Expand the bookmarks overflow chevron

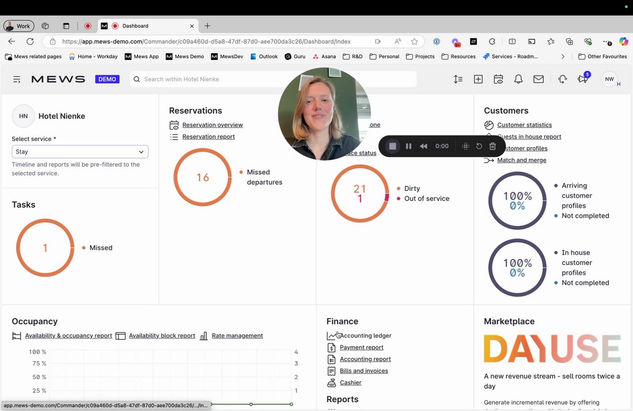(563, 56)
